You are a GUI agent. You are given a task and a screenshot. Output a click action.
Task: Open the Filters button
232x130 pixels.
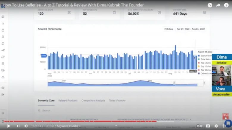(x=169, y=29)
